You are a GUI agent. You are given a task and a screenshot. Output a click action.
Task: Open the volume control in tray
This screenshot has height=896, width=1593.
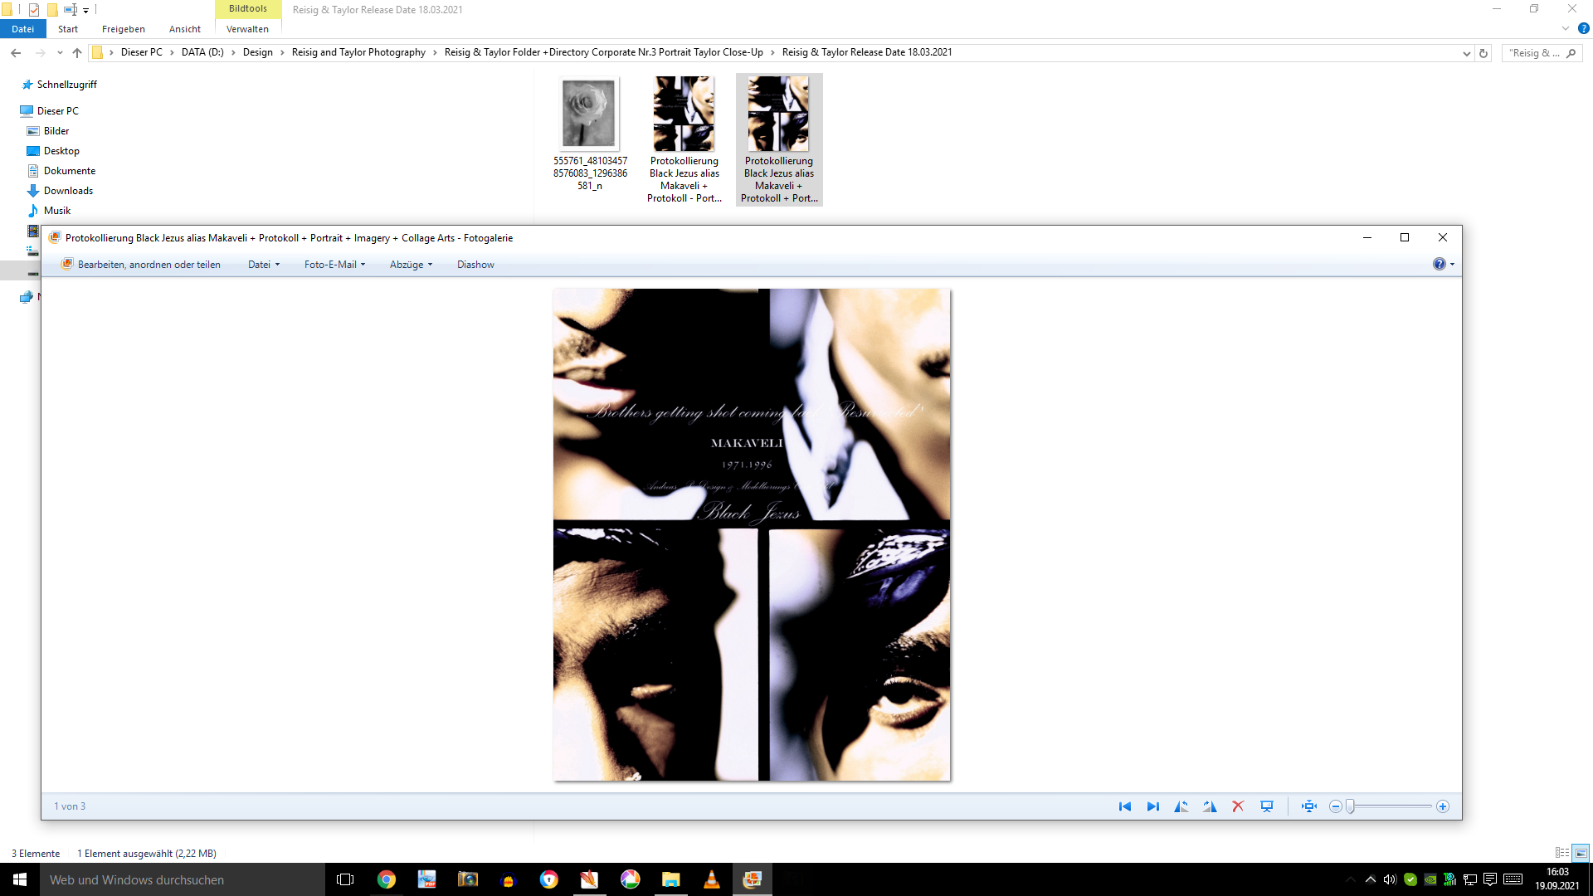(x=1390, y=879)
